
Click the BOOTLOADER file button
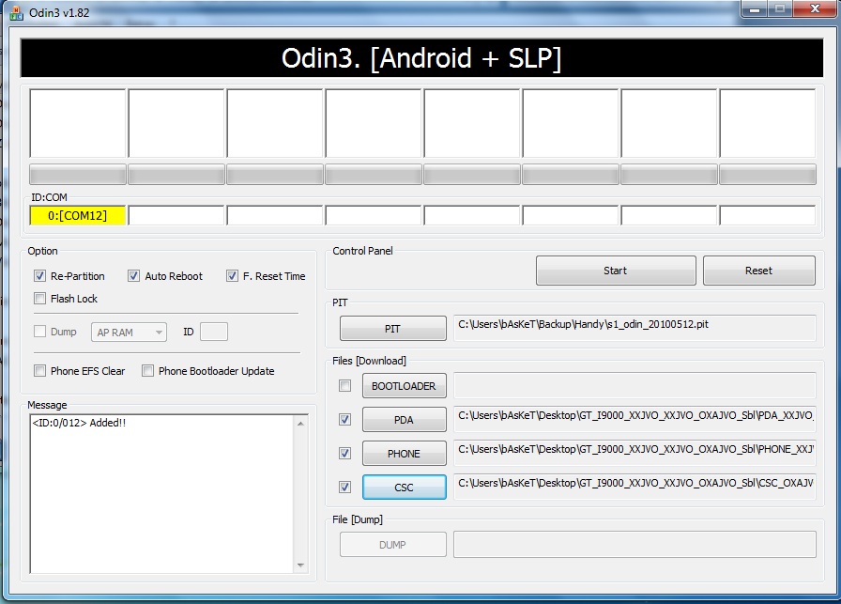point(404,386)
